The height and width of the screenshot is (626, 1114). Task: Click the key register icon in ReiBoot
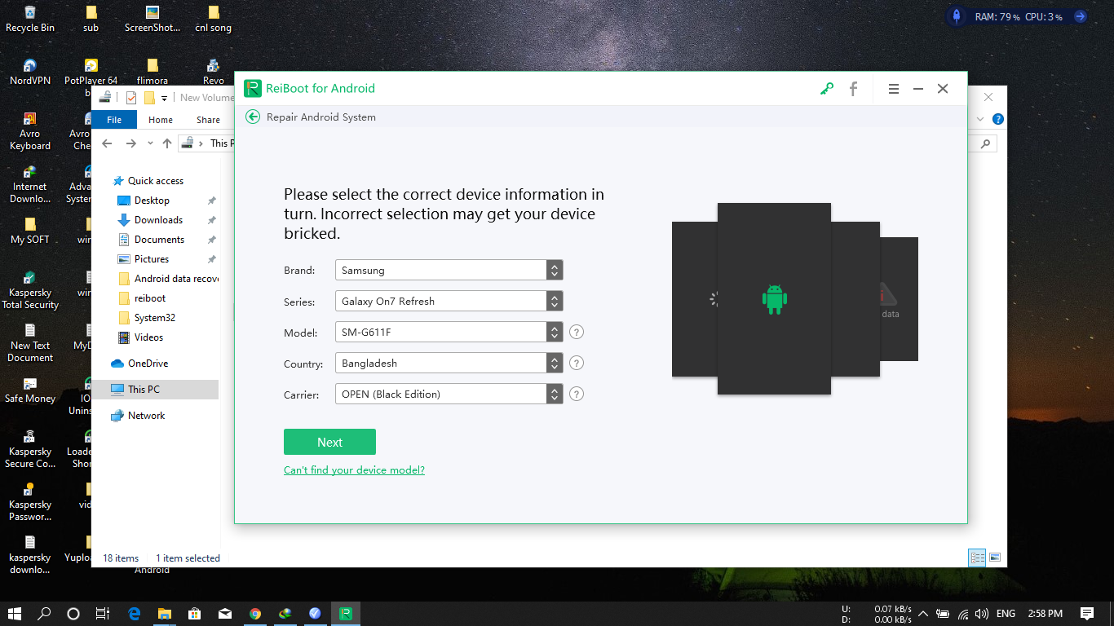[827, 89]
